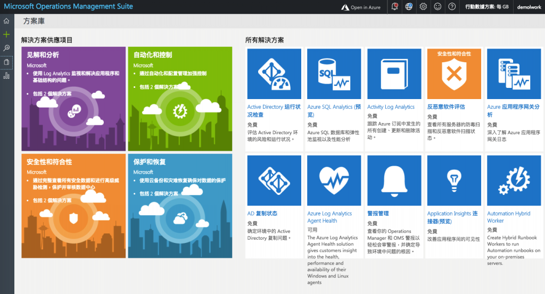Click the Activity Log Analytics book icon
This screenshot has width=545, height=294.
click(394, 73)
